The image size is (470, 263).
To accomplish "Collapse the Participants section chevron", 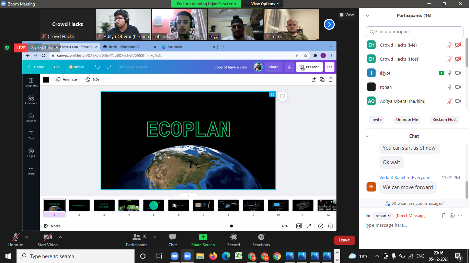I will click(367, 16).
